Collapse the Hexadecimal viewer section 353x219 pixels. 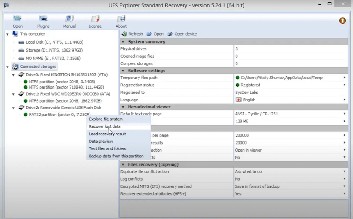pyautogui.click(x=123, y=107)
